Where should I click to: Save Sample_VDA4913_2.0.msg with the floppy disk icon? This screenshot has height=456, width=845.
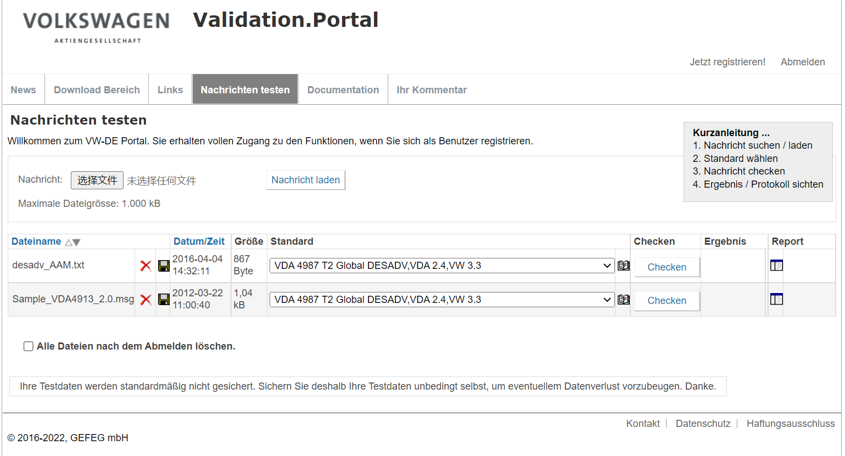(164, 300)
